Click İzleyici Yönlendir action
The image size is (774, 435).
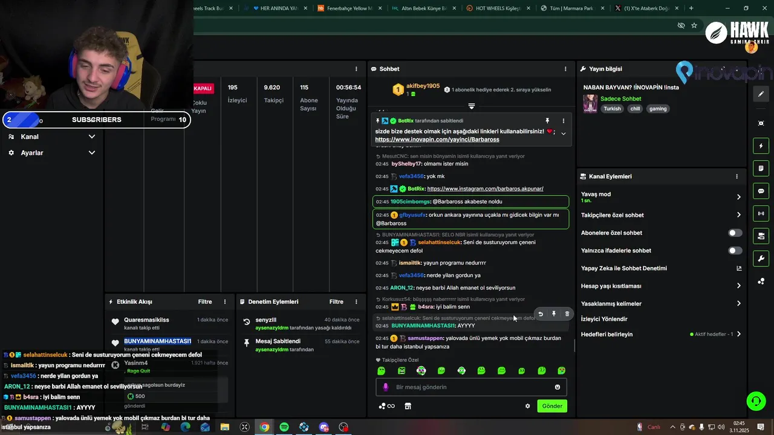click(x=604, y=319)
